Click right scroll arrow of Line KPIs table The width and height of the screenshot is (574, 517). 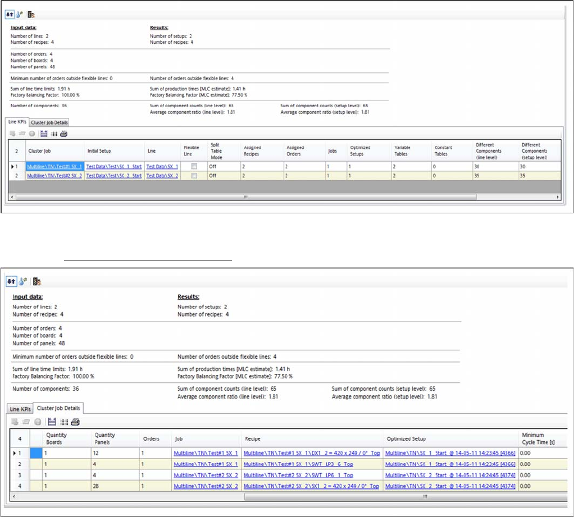(557, 197)
